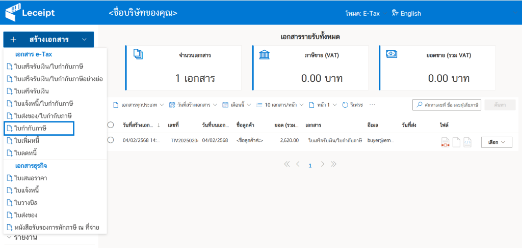Screen dimensions: 522x248
Task: Select ใบส่งของ/ใบกำกับภาษี menu item
Action: point(55,115)
